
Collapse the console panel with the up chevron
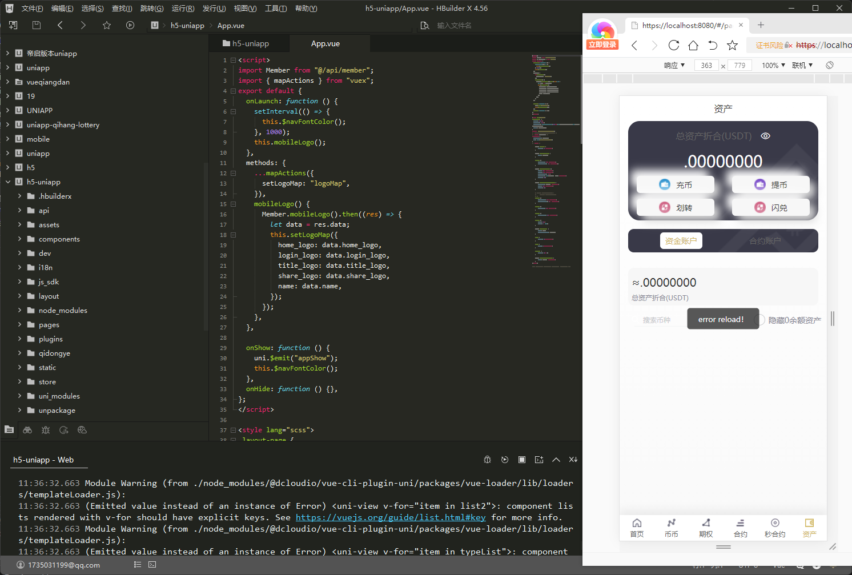coord(556,460)
